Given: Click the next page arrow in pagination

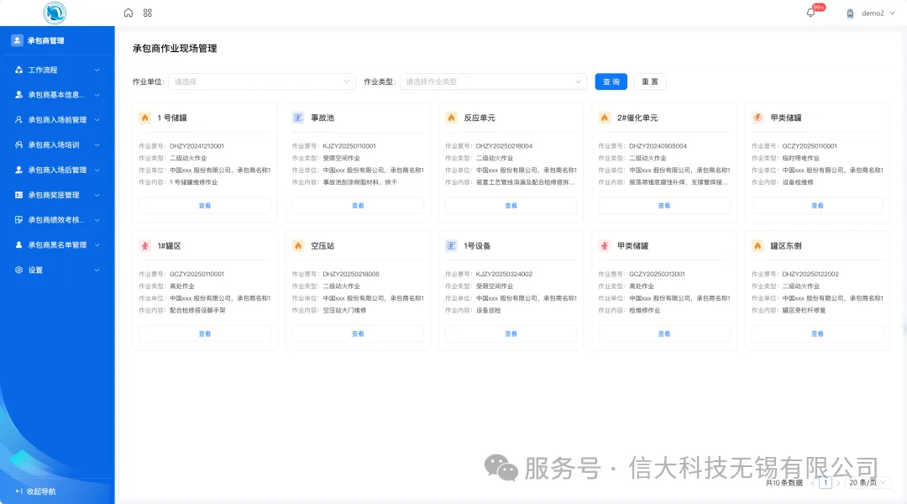Looking at the screenshot, I should pos(837,483).
